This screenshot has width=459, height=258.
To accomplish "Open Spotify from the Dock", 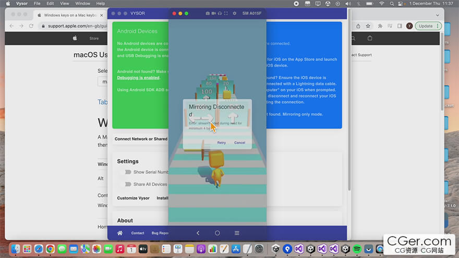I will (x=357, y=249).
